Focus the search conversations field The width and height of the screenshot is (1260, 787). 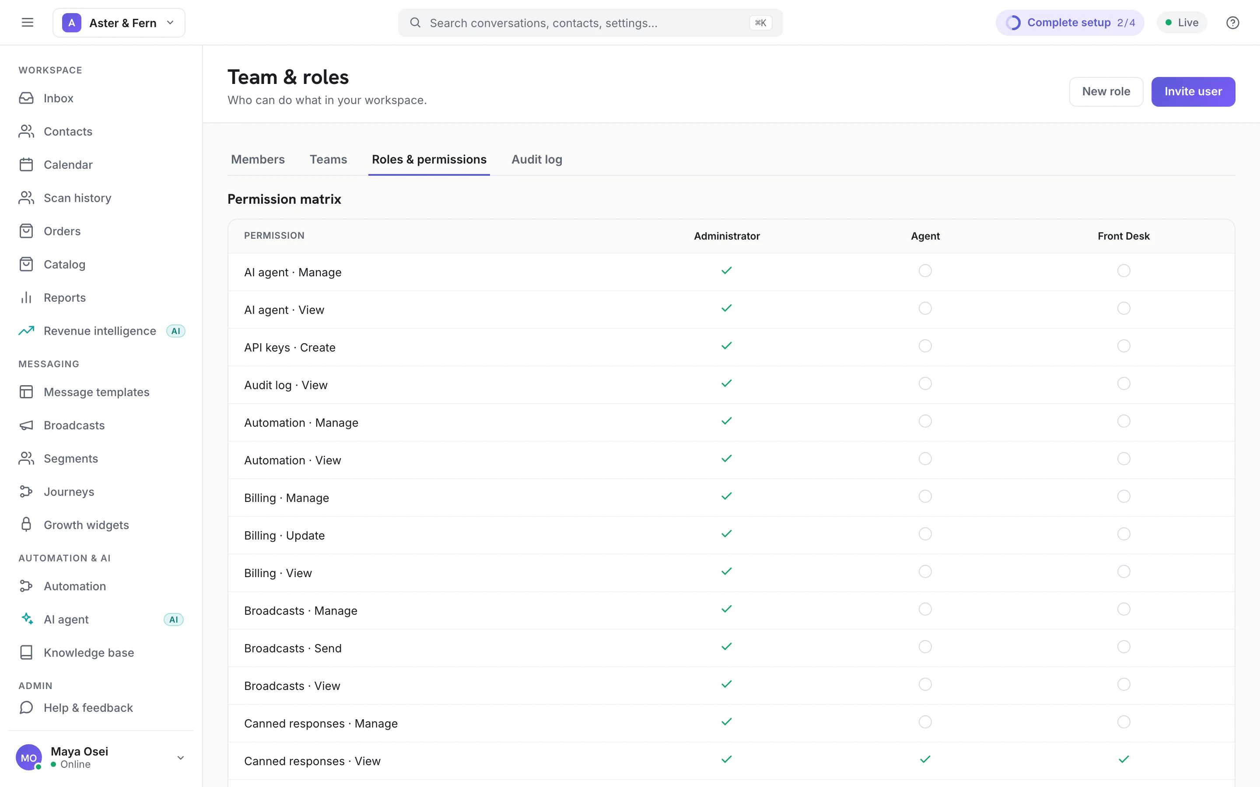590,22
